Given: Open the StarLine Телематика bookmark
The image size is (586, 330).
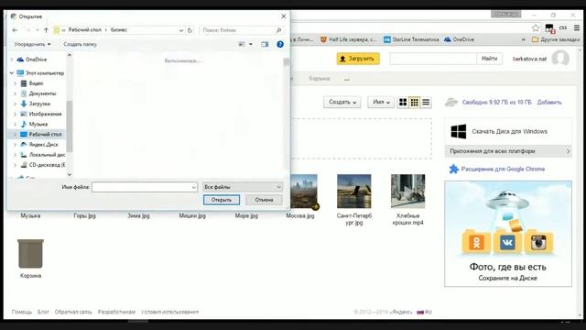Looking at the screenshot, I should tap(411, 39).
